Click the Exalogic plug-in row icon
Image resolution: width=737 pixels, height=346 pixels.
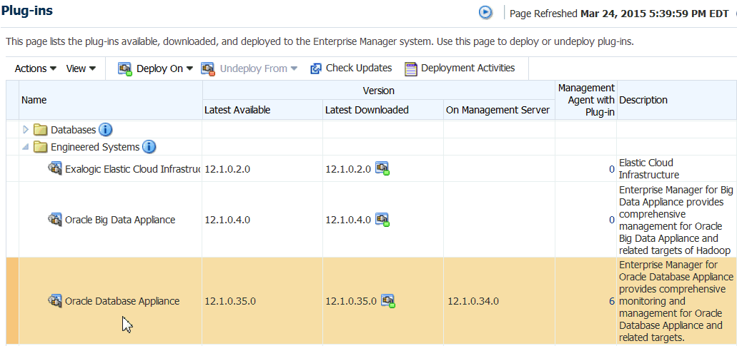click(x=55, y=169)
